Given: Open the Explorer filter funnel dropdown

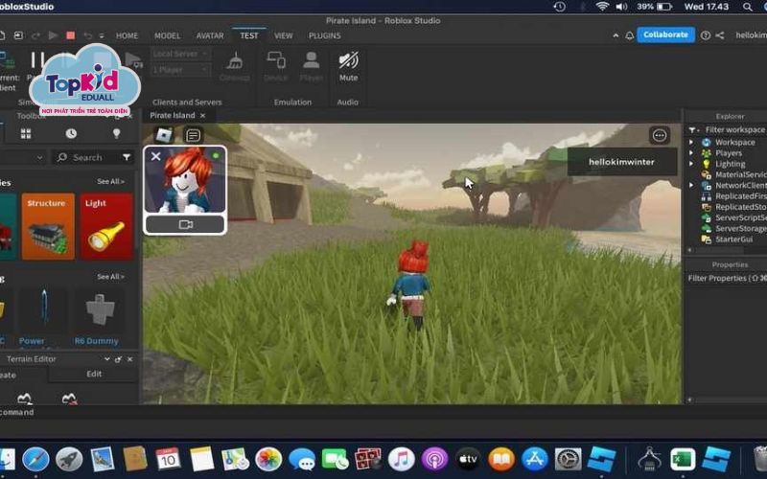Looking at the screenshot, I should (x=692, y=130).
